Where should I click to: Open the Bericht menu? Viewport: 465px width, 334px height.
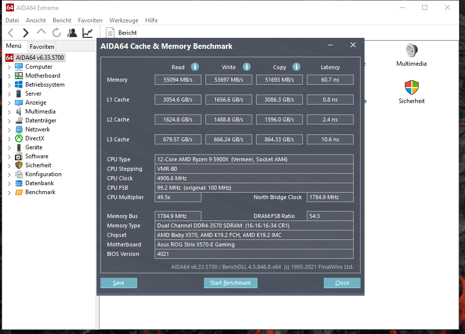(x=62, y=20)
